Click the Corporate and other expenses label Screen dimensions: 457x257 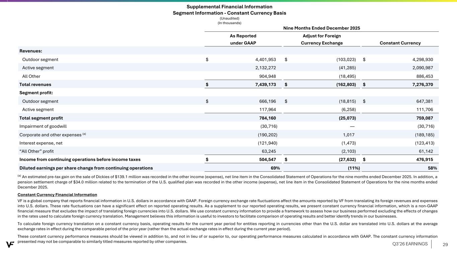pos(50,135)
